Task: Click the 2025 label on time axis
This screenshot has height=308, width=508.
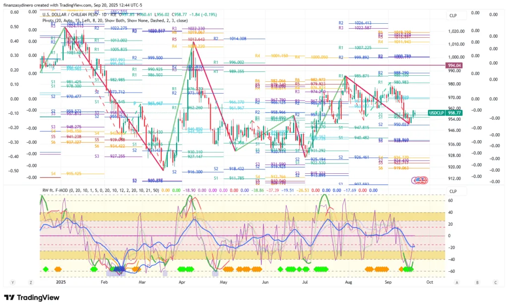Action: point(61,282)
